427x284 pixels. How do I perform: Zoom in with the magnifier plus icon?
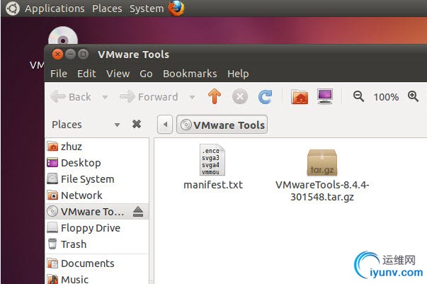pyautogui.click(x=413, y=96)
